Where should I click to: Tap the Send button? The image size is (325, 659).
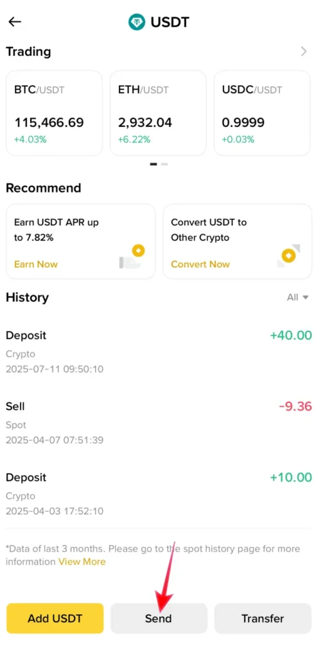coord(159,618)
